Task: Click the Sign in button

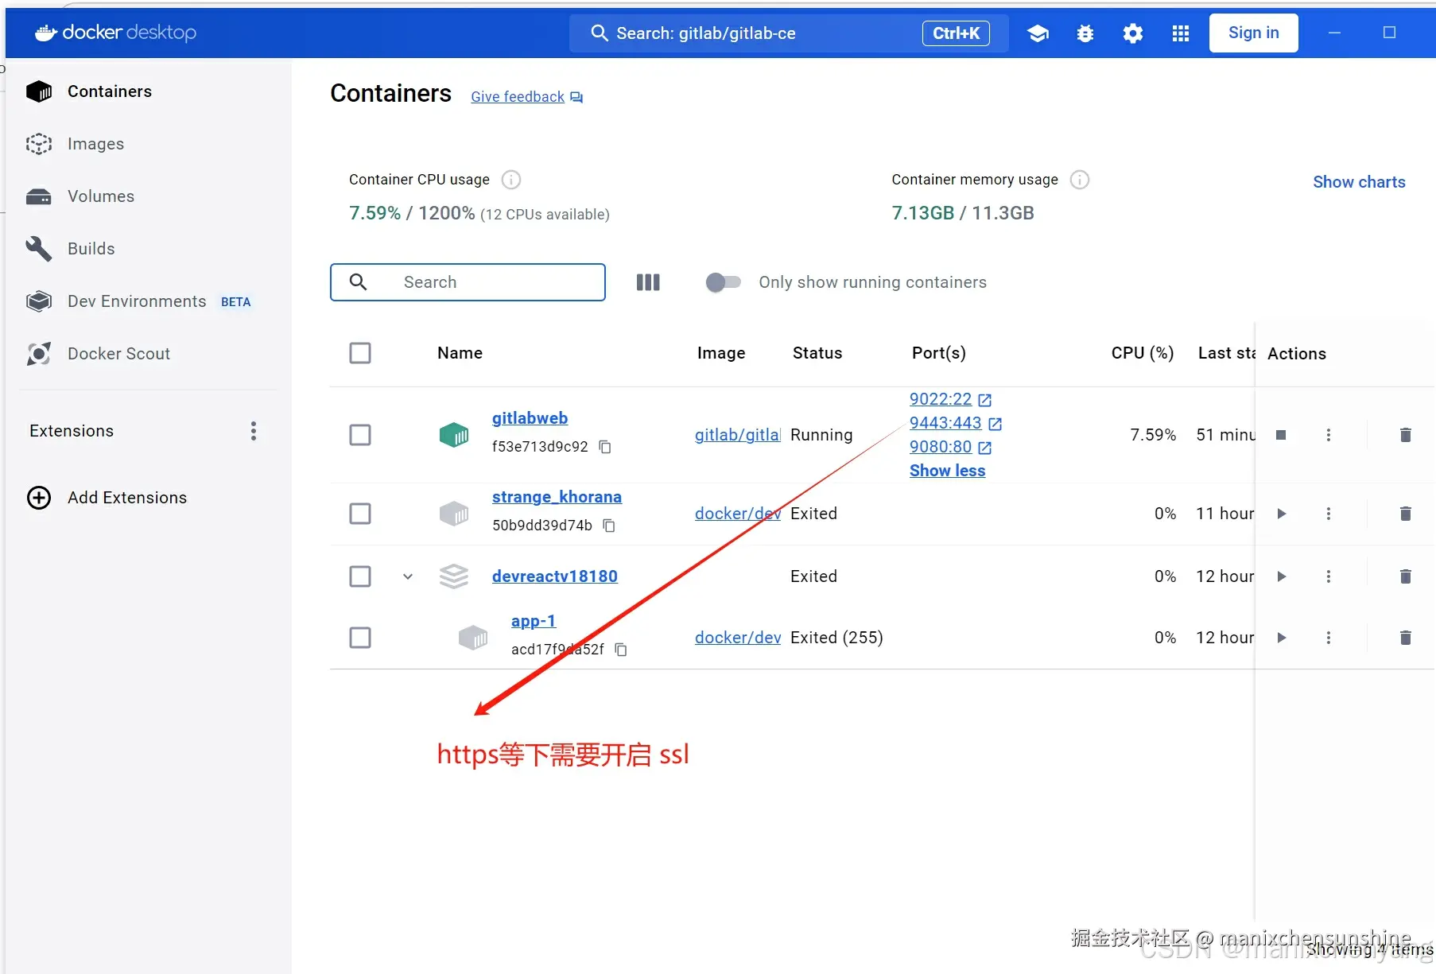Action: tap(1253, 33)
